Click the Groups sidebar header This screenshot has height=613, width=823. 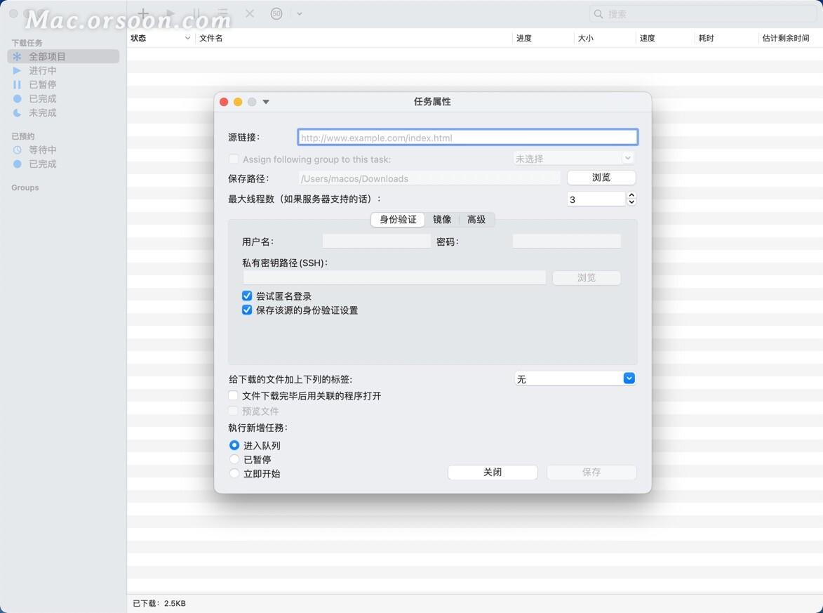(x=25, y=187)
